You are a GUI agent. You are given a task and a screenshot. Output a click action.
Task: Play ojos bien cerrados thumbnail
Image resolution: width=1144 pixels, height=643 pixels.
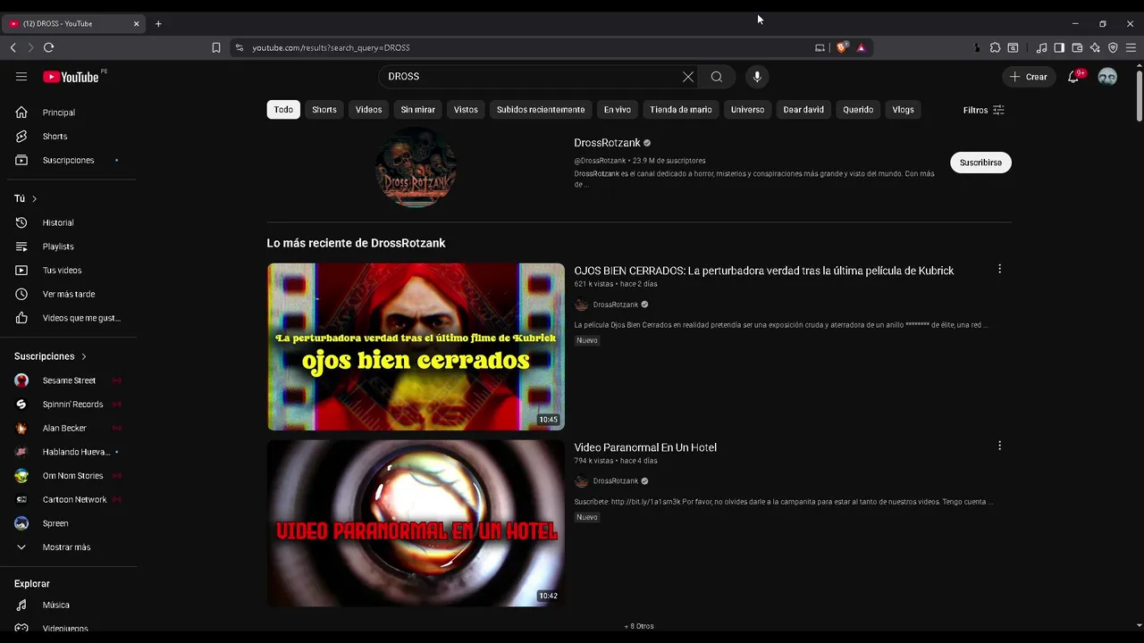(x=416, y=347)
